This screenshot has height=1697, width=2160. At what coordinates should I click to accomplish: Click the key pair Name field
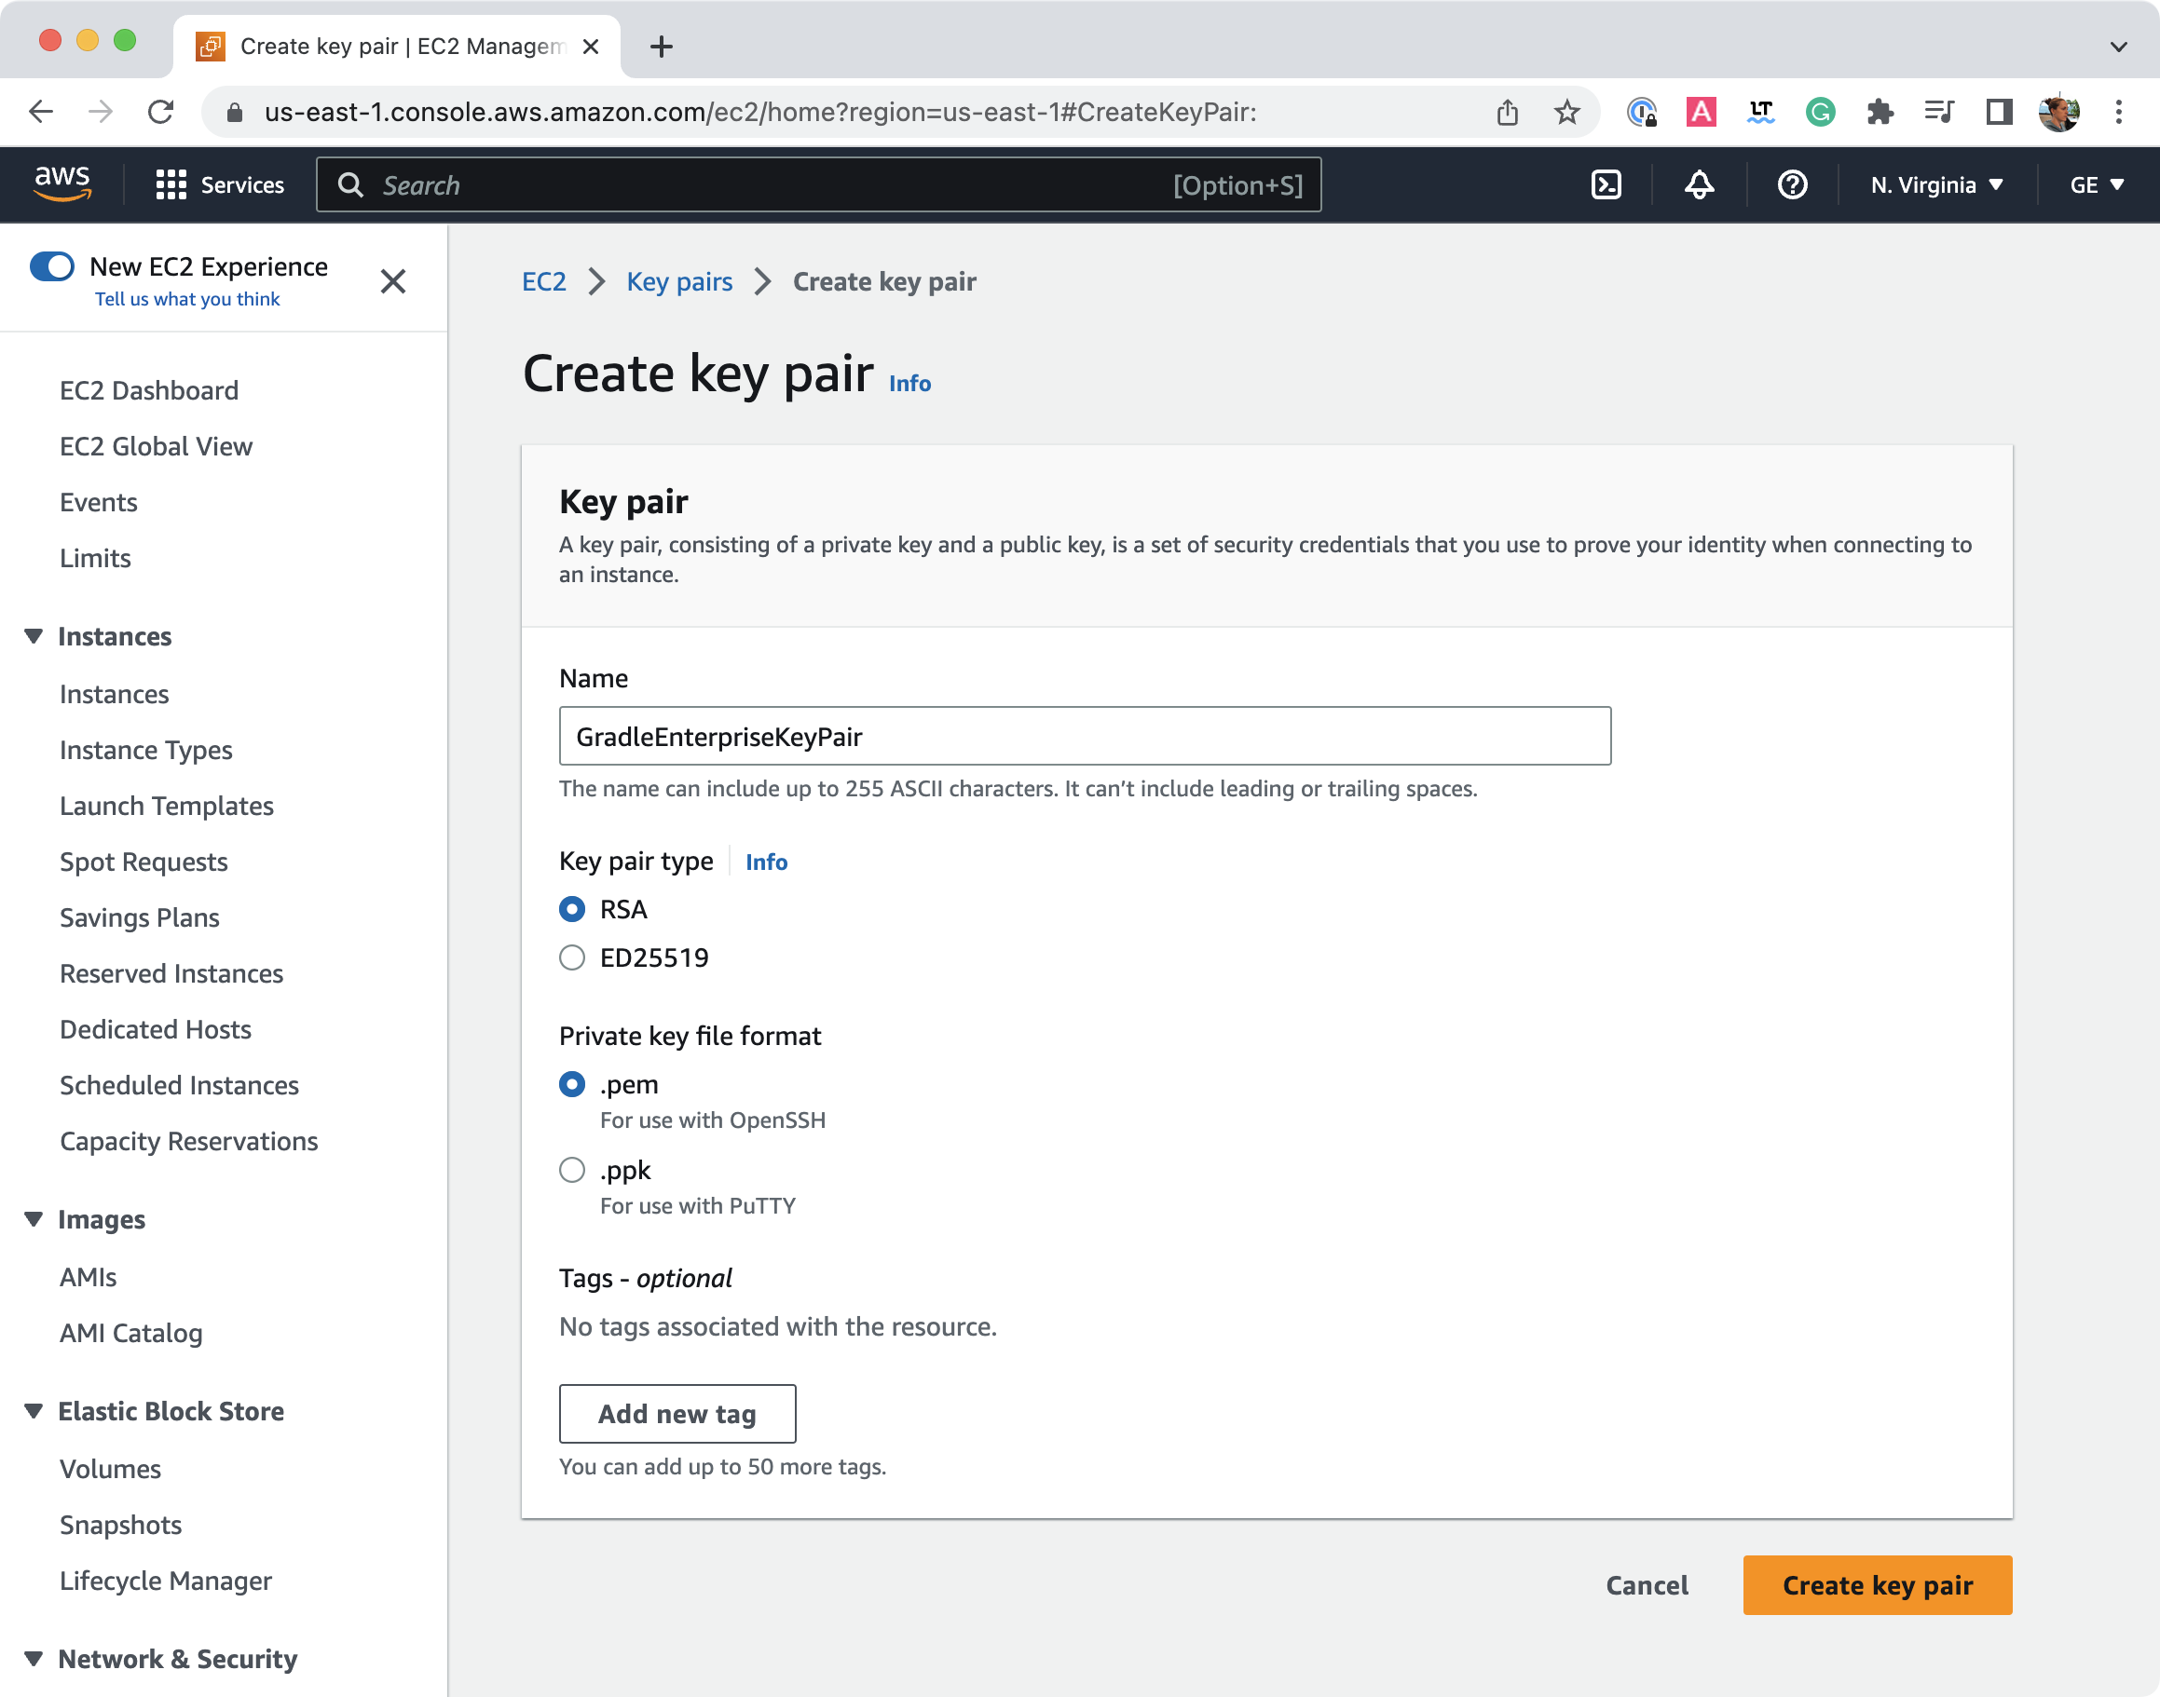click(x=1084, y=736)
